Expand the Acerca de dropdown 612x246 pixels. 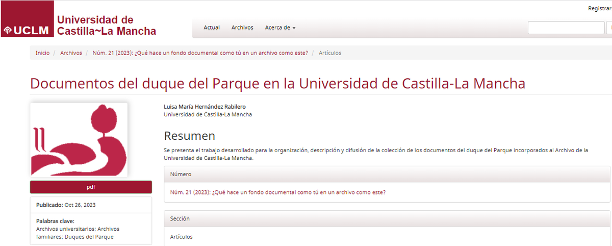(x=280, y=28)
